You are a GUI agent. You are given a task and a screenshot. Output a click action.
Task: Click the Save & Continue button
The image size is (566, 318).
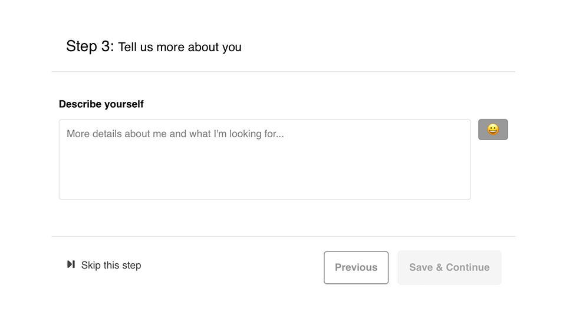click(x=449, y=267)
